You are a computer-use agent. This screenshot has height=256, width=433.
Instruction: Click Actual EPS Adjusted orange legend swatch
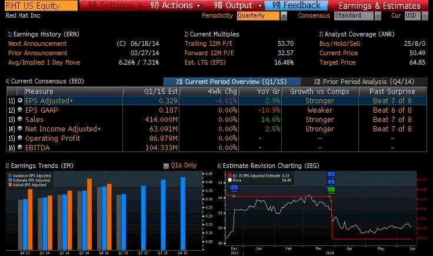click(10, 184)
